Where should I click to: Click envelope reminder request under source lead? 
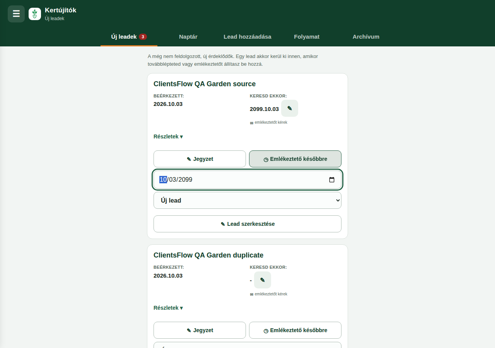point(269,123)
